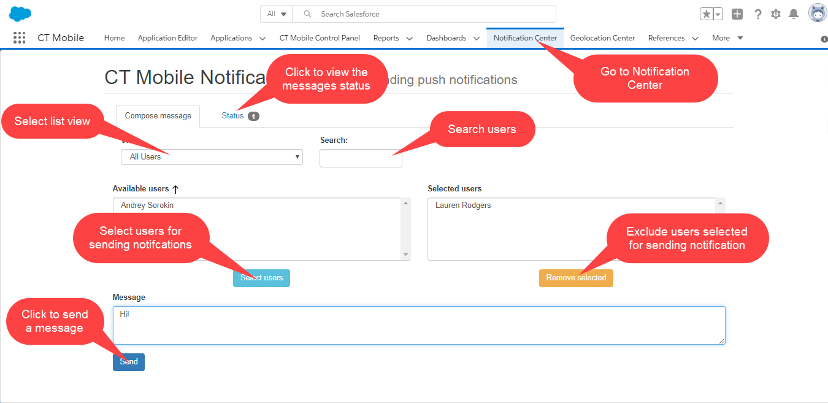This screenshot has width=828, height=403.
Task: Open the Help question mark icon
Action: 758,14
